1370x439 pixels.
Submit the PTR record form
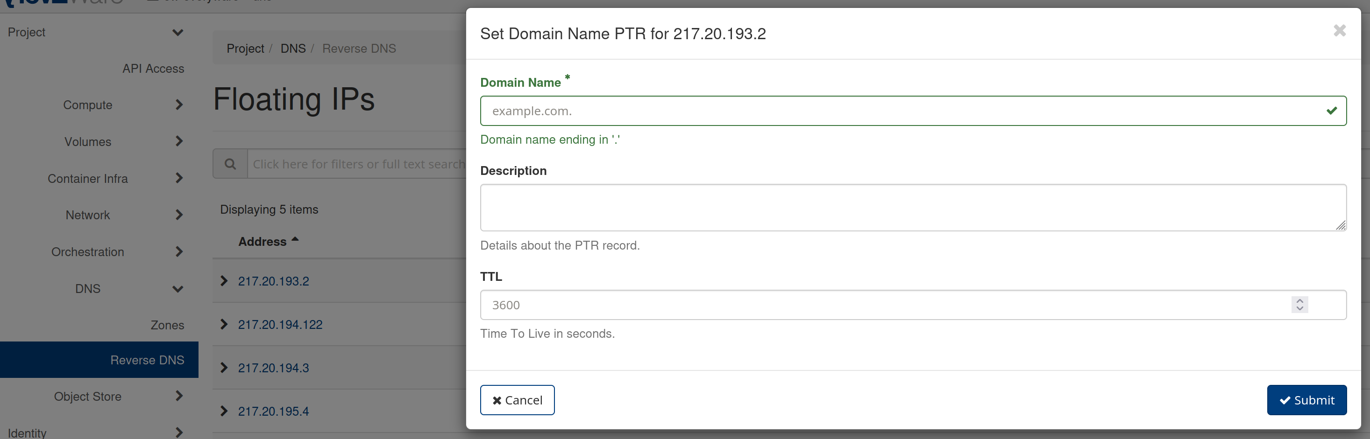[x=1306, y=400]
